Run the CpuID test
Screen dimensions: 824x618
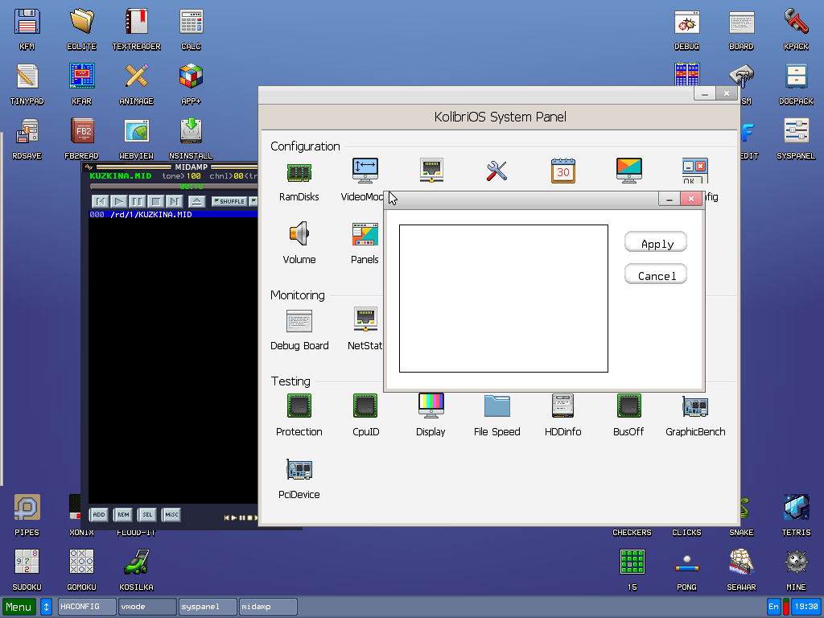point(365,406)
